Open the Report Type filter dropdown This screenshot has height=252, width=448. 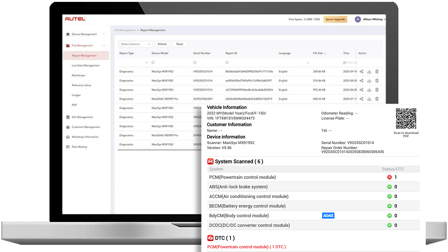(146, 63)
